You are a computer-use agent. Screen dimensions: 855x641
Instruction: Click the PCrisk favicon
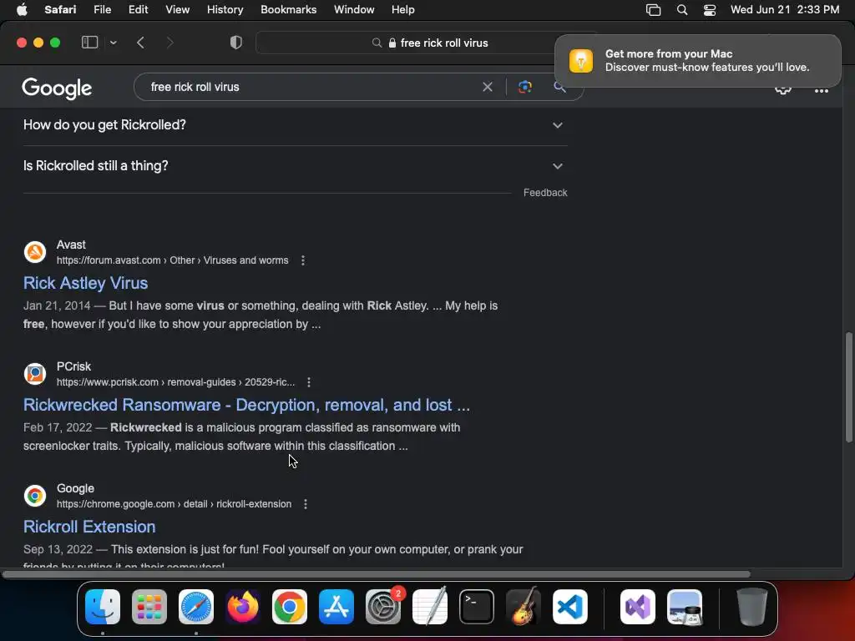coord(35,374)
